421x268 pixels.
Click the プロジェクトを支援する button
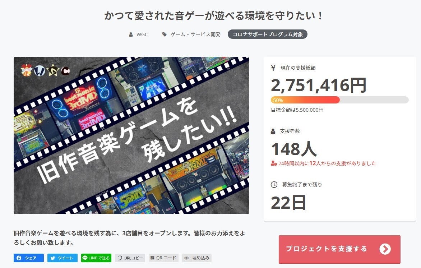pos(339,249)
